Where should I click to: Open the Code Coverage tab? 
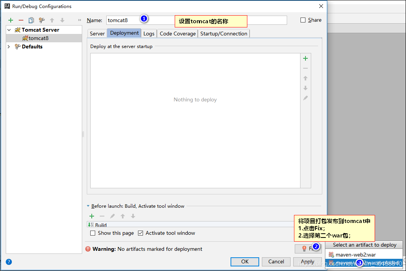[178, 34]
